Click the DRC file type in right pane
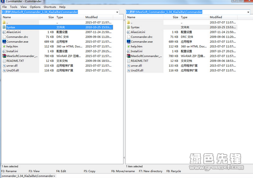 (x=187, y=37)
